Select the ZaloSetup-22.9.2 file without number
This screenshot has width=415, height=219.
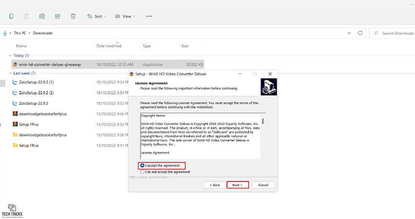(33, 104)
